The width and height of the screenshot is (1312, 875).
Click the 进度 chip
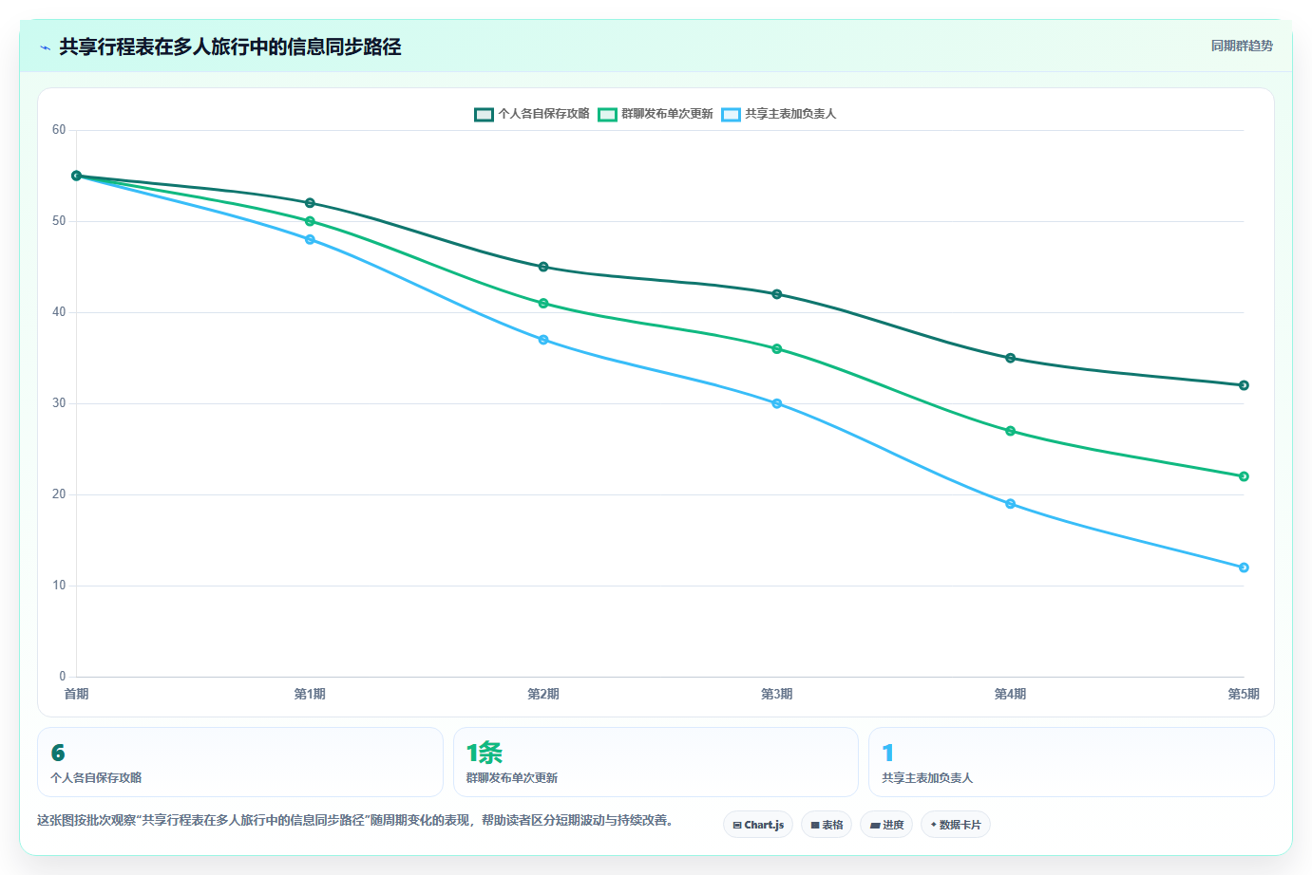(x=886, y=825)
